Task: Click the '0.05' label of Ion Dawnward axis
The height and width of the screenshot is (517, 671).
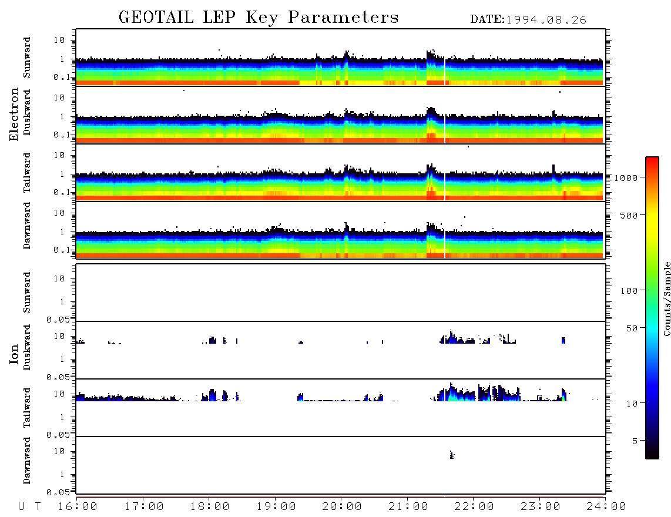Action: [x=58, y=492]
